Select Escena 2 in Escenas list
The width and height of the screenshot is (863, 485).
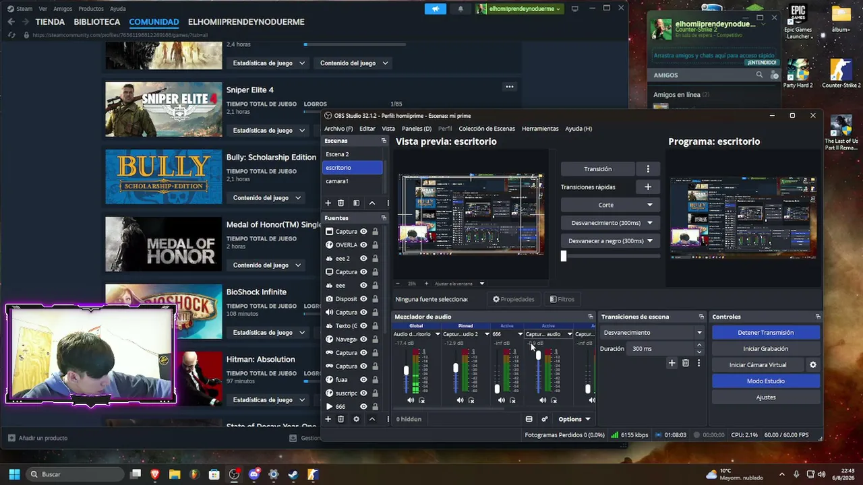(x=352, y=154)
